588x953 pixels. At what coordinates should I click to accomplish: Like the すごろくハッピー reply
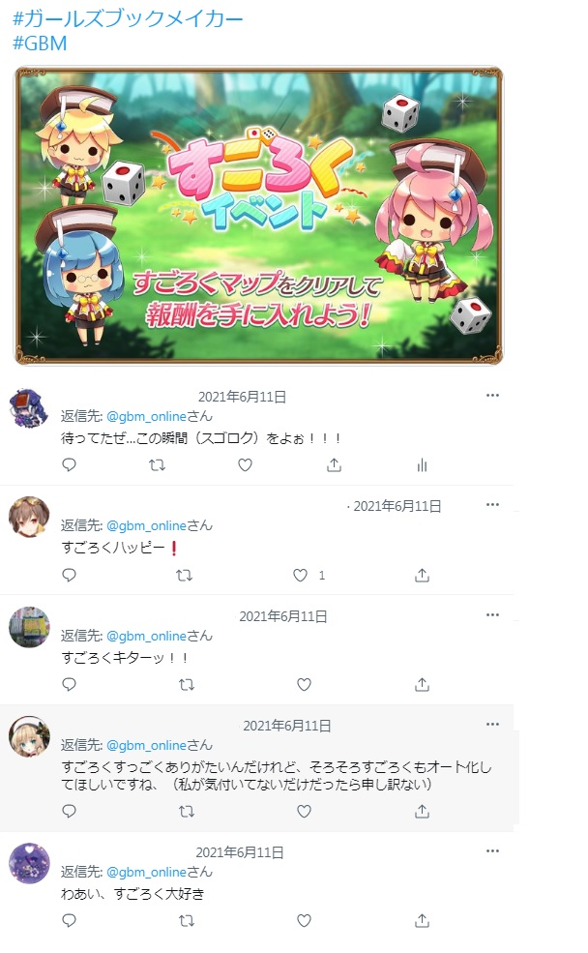point(300,575)
